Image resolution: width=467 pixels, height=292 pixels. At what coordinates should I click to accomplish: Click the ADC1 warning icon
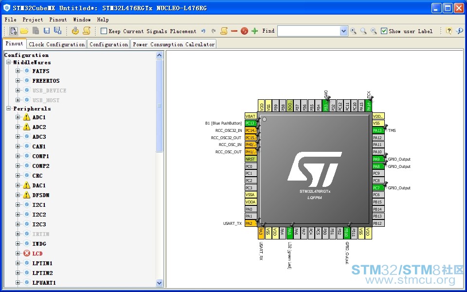click(26, 117)
